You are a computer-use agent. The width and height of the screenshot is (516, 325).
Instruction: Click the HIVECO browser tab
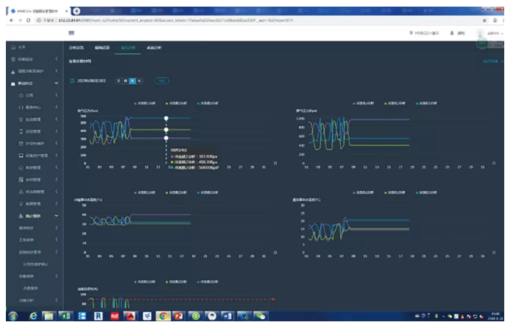coord(38,11)
